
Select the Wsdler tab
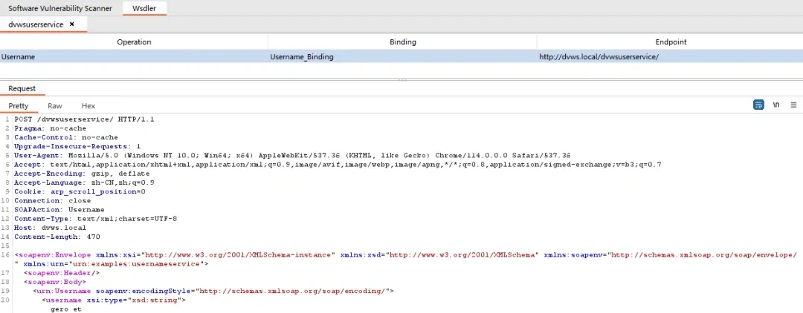pos(145,8)
